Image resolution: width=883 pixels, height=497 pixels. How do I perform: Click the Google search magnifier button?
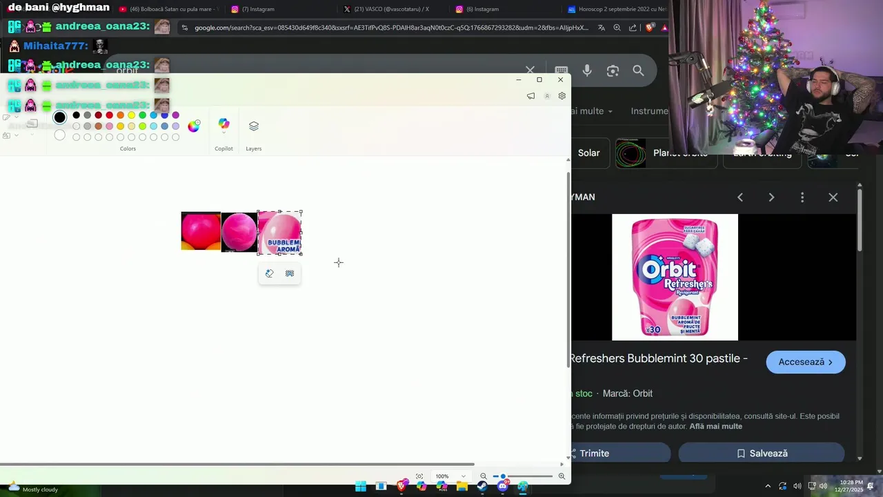click(638, 70)
